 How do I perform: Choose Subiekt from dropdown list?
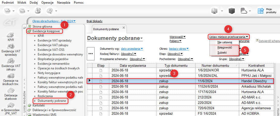[x=225, y=53]
